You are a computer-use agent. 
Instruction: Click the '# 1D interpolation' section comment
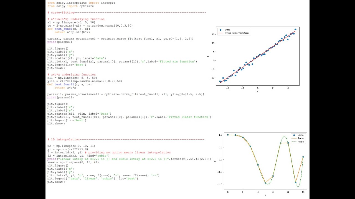point(126,140)
